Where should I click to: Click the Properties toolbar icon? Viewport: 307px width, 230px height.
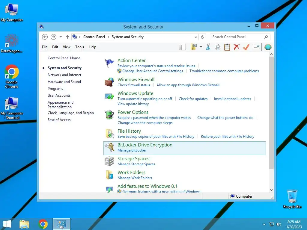pyautogui.click(x=256, y=47)
